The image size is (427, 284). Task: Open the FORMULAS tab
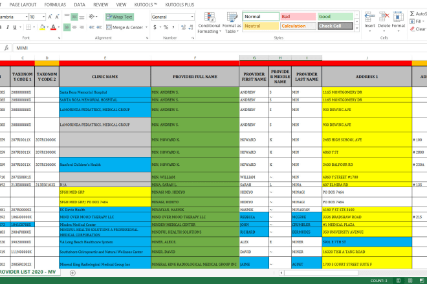coord(55,5)
